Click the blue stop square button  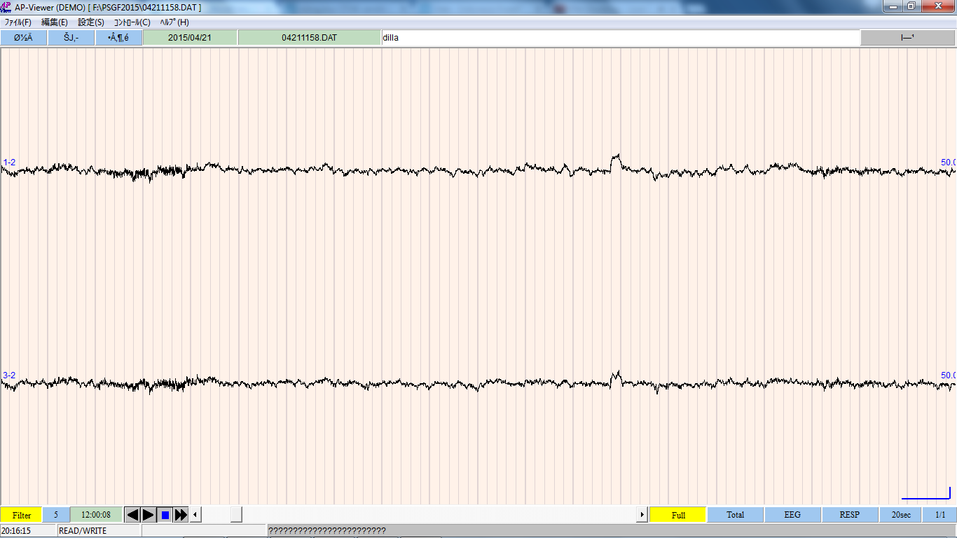(x=165, y=515)
